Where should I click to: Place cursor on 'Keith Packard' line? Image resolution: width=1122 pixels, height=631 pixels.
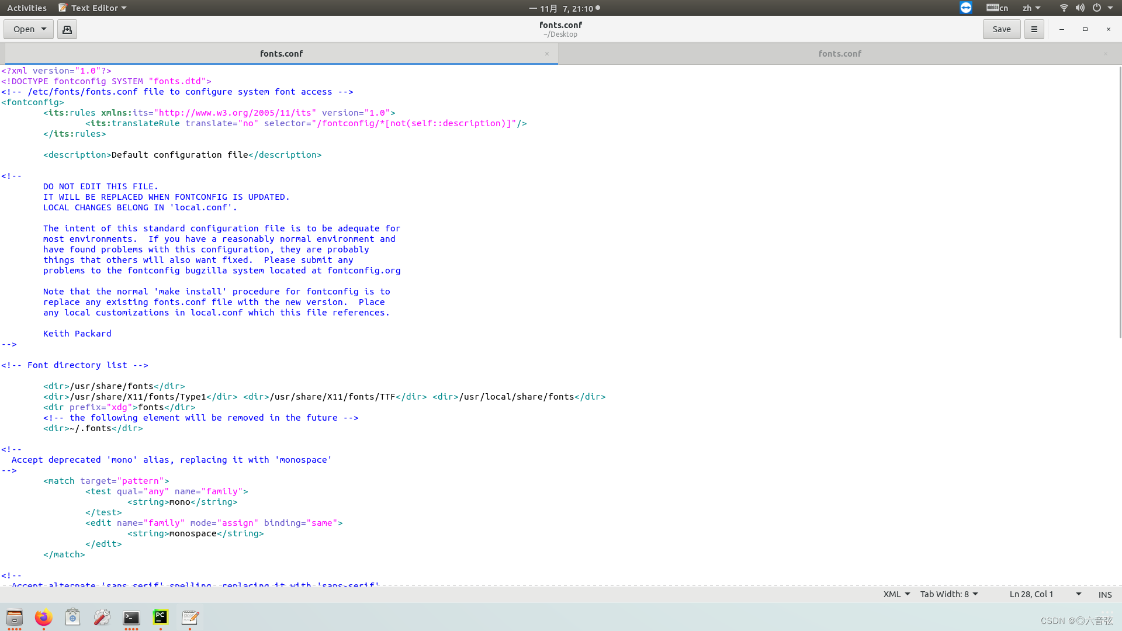pyautogui.click(x=77, y=334)
